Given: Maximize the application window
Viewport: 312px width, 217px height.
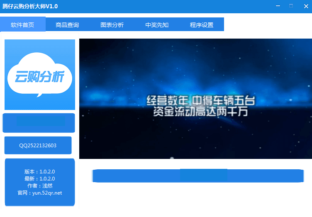Looking at the screenshot, I should tap(291, 6).
